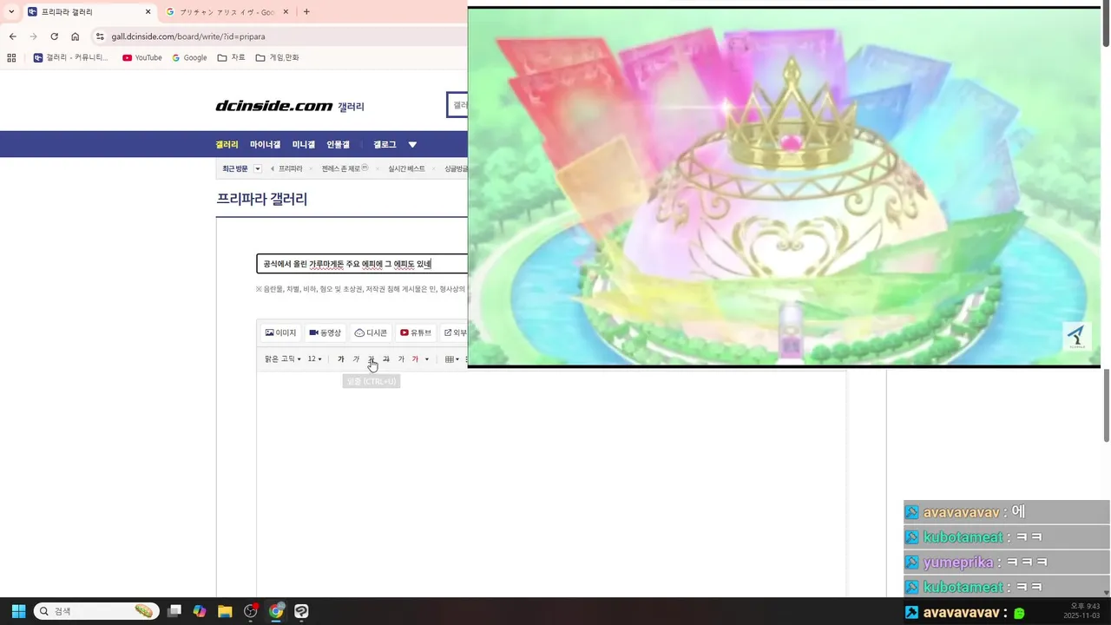This screenshot has width=1111, height=625.
Task: Switch to the プリチャン Google tab
Action: (x=227, y=12)
